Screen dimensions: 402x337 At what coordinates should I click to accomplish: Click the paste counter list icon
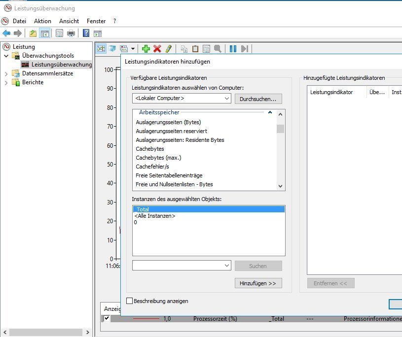(195, 48)
